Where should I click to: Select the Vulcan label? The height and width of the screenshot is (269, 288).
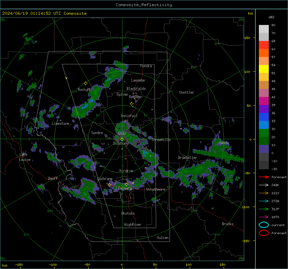tap(163, 238)
